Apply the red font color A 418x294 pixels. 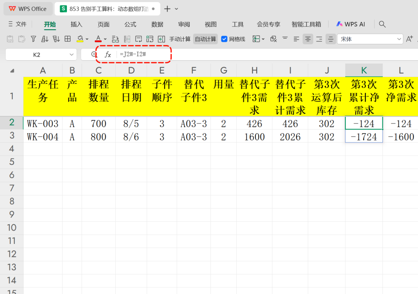click(x=98, y=39)
